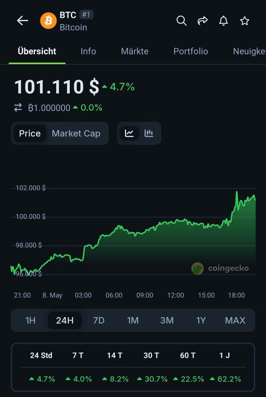The width and height of the screenshot is (266, 397).
Task: Open the search magnifier icon
Action: tap(181, 21)
